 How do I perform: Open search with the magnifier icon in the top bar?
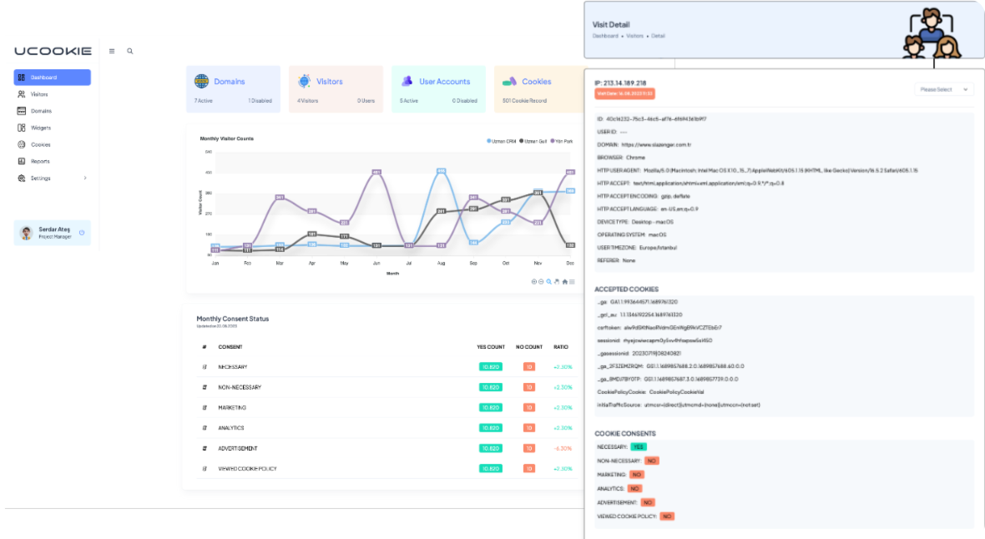point(129,51)
